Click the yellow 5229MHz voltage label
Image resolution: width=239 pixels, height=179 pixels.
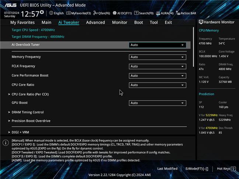(212, 115)
